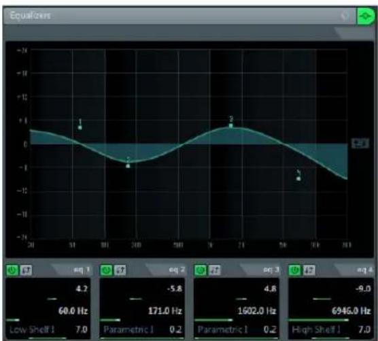Click the eq 3 gain slider bar
Viewport: 378px width, 341px height.
click(241, 299)
